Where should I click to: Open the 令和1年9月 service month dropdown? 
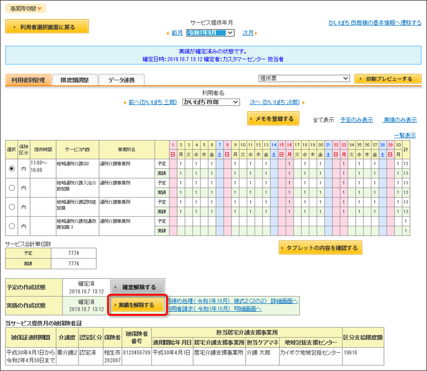pos(210,33)
